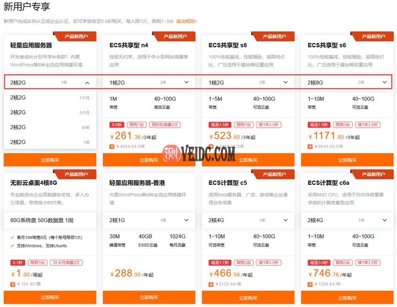
Task: Click 低至1.7折 tag on c5 card
Action: pyautogui.click(x=220, y=263)
